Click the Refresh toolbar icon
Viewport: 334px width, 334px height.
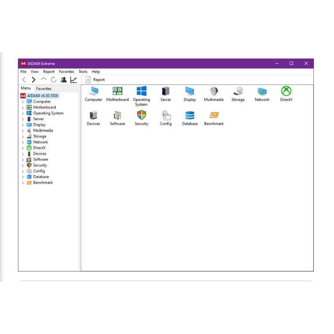tap(53, 79)
